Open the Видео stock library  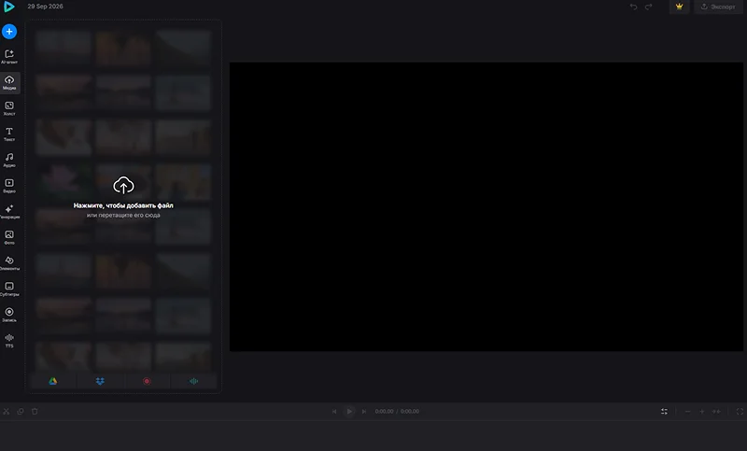coord(9,186)
